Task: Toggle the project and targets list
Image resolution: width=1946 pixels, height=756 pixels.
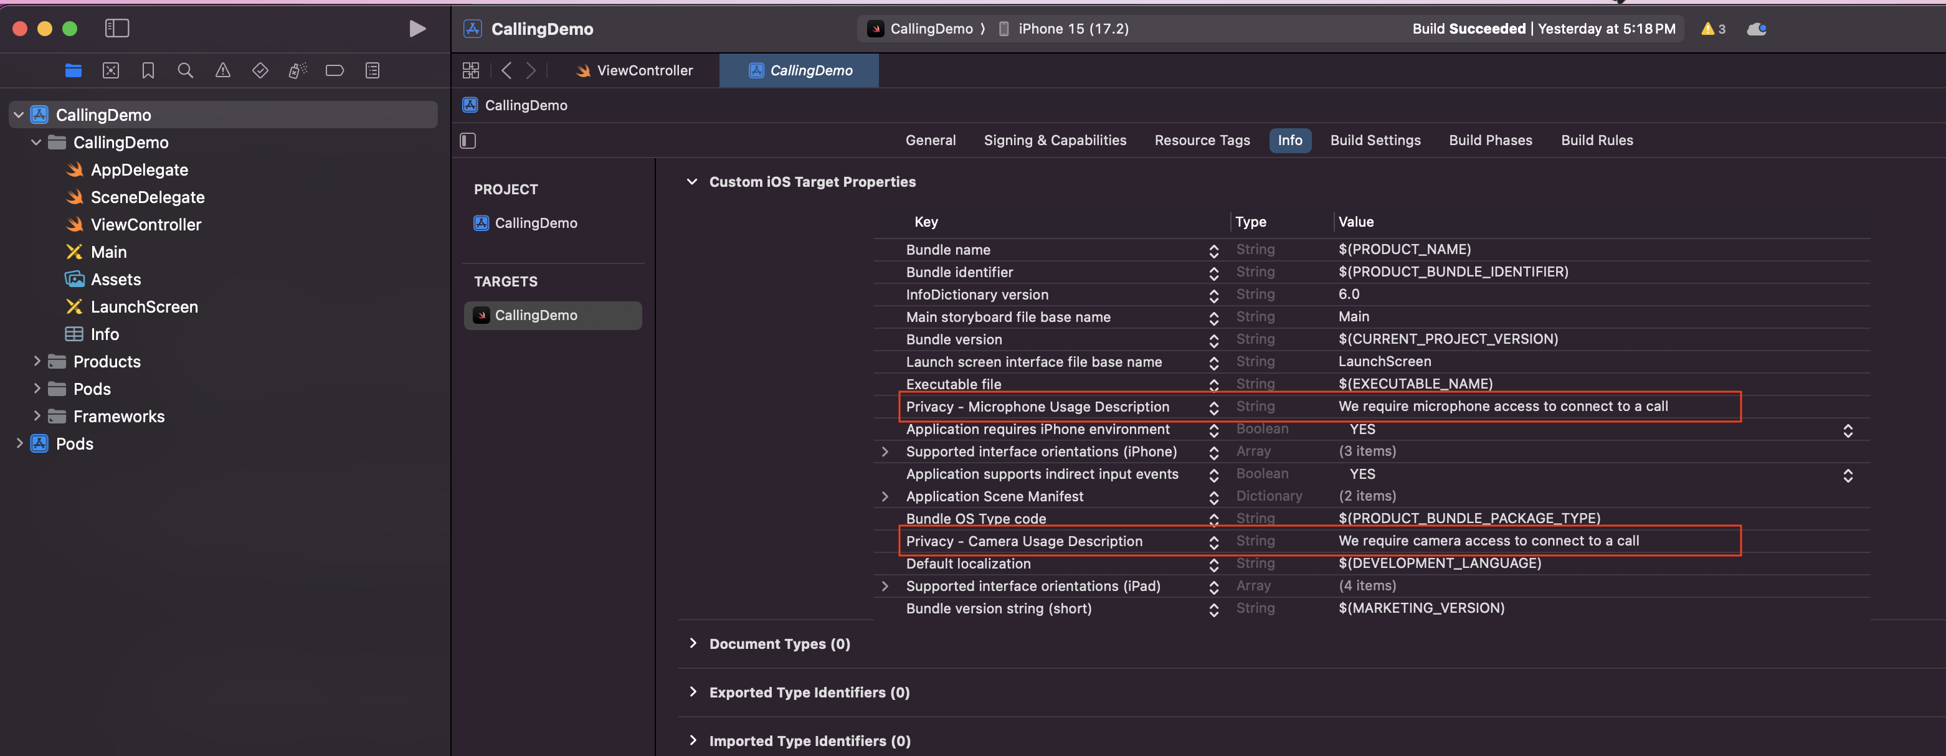Action: [468, 141]
